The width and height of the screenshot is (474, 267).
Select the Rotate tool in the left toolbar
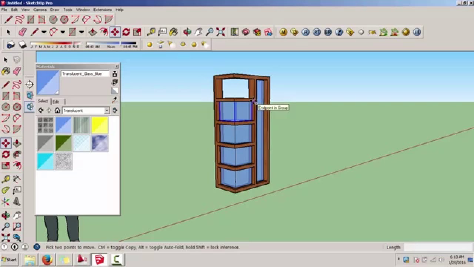pos(6,154)
